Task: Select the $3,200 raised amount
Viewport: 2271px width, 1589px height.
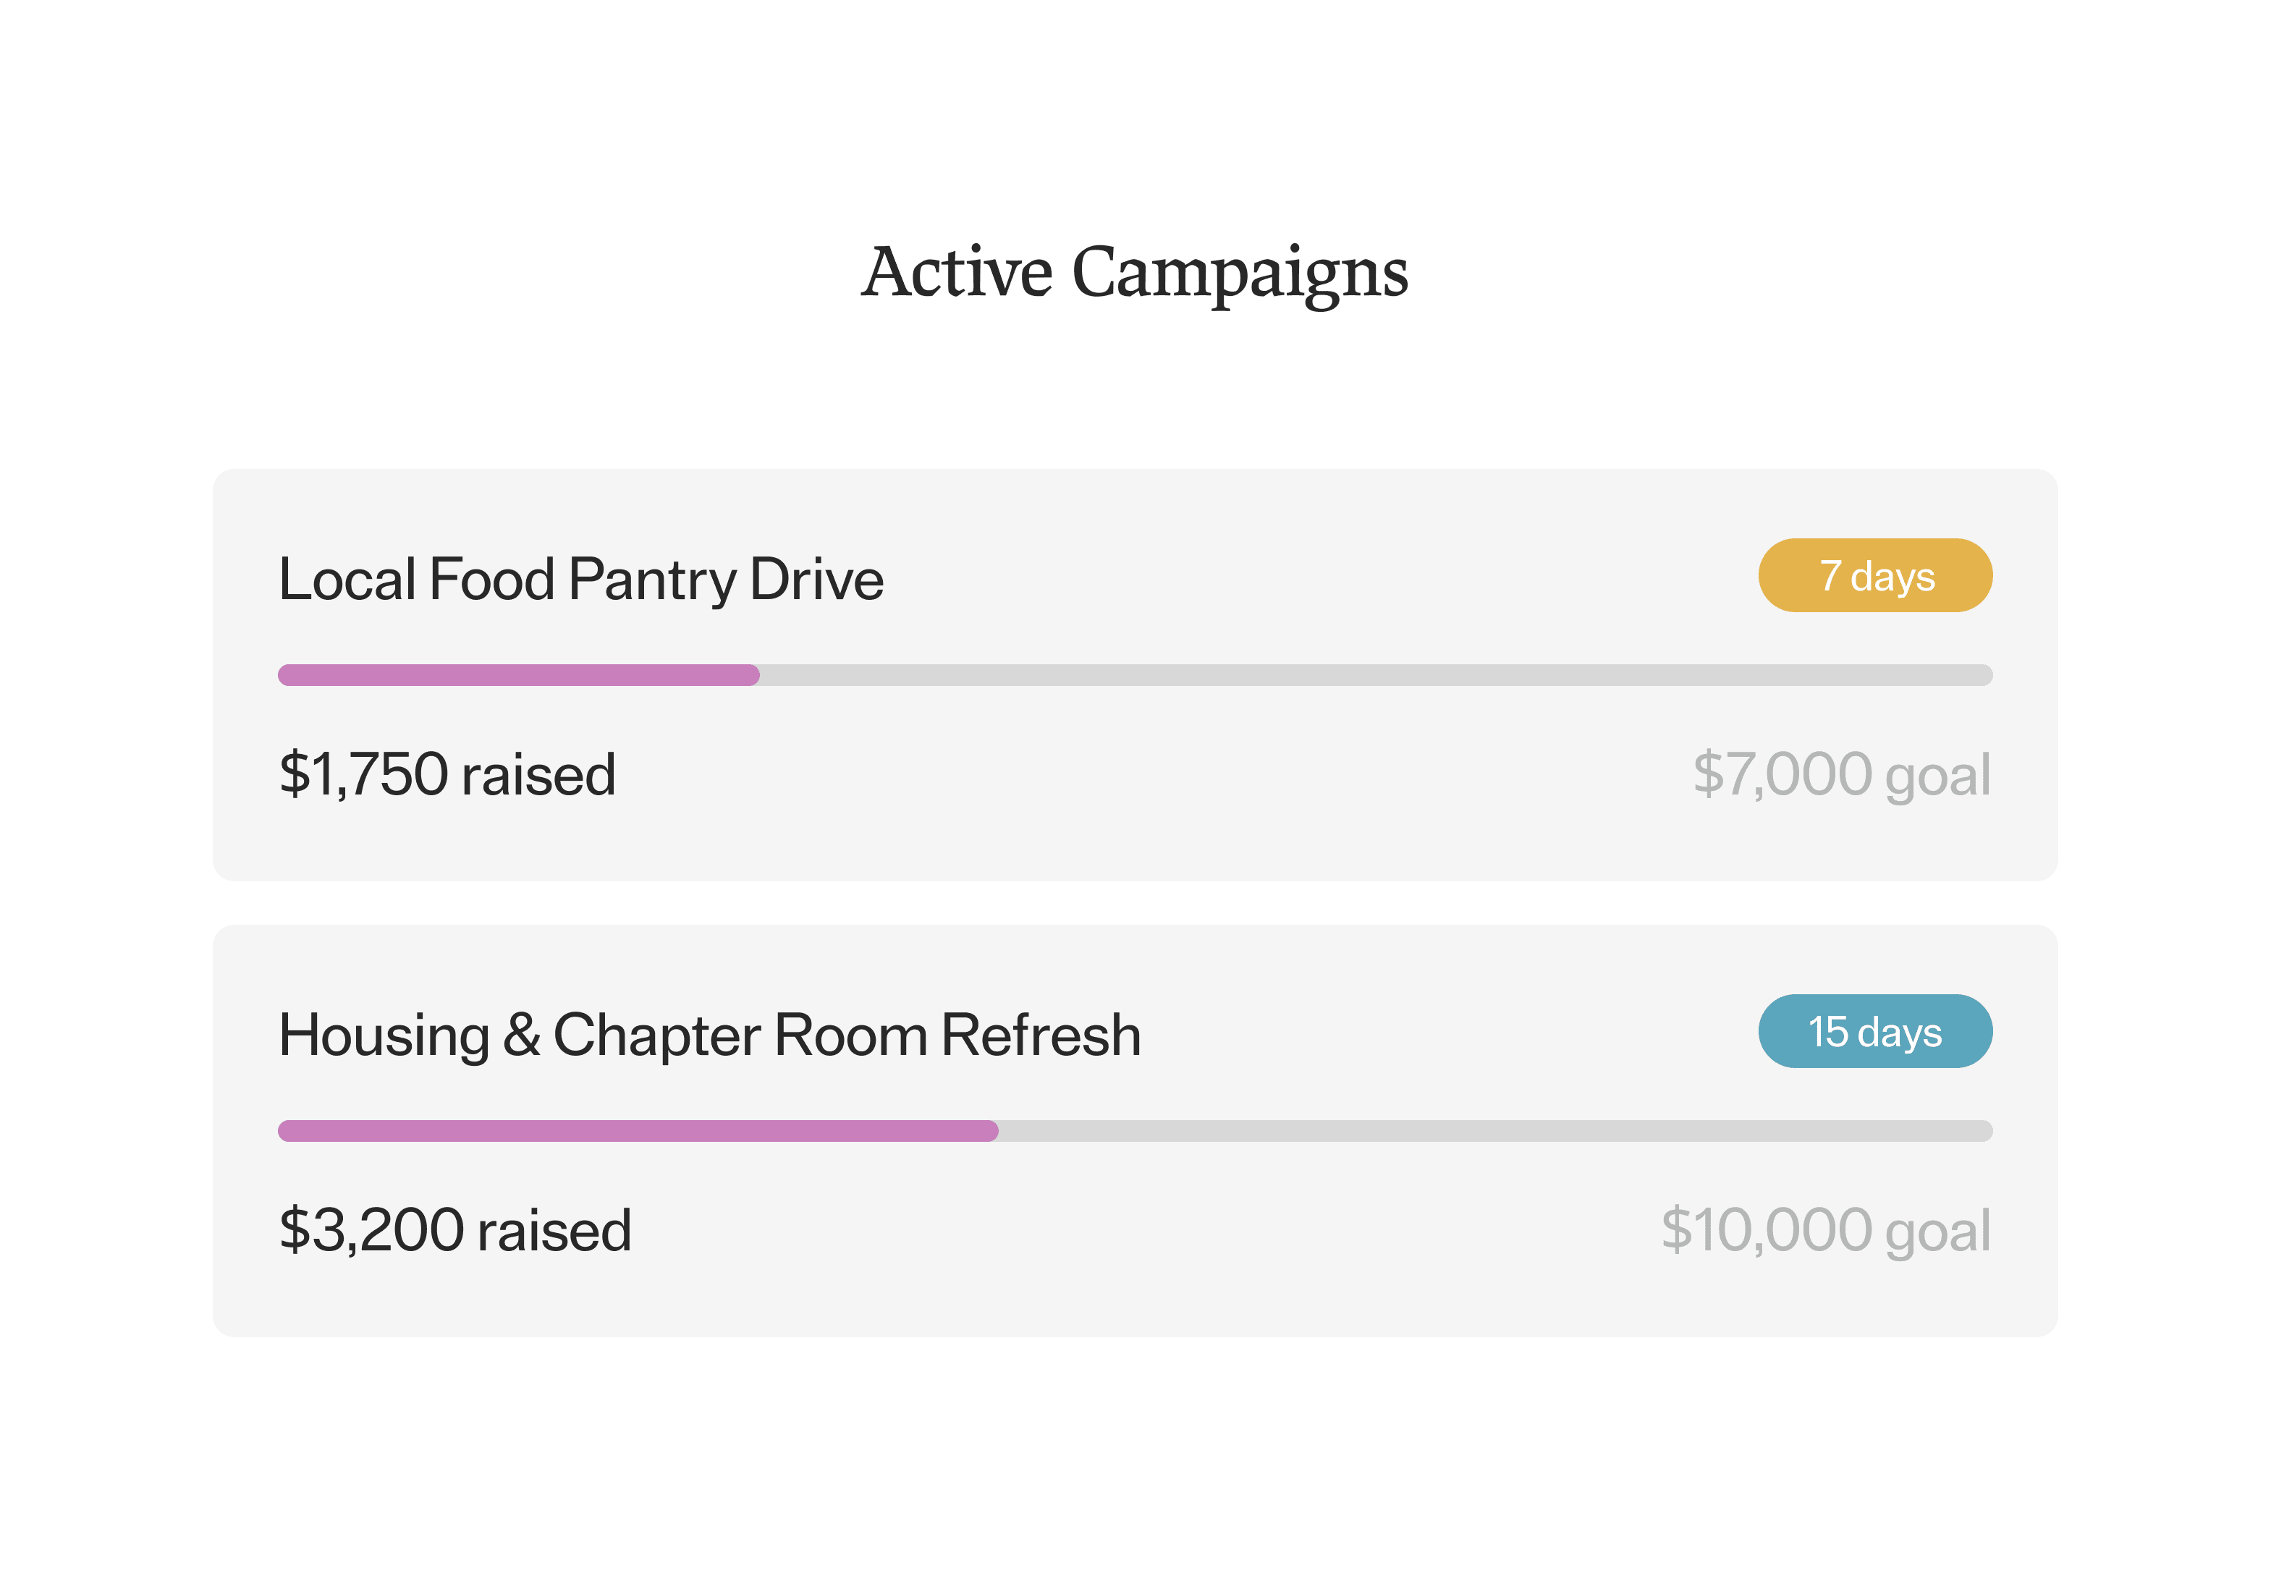Action: tap(455, 1230)
